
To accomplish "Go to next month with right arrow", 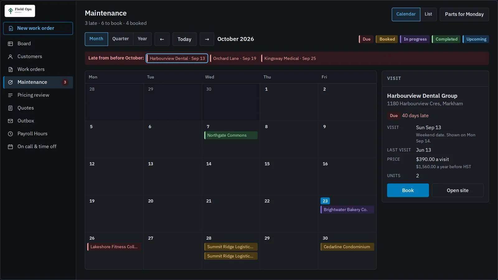I will pyautogui.click(x=207, y=39).
